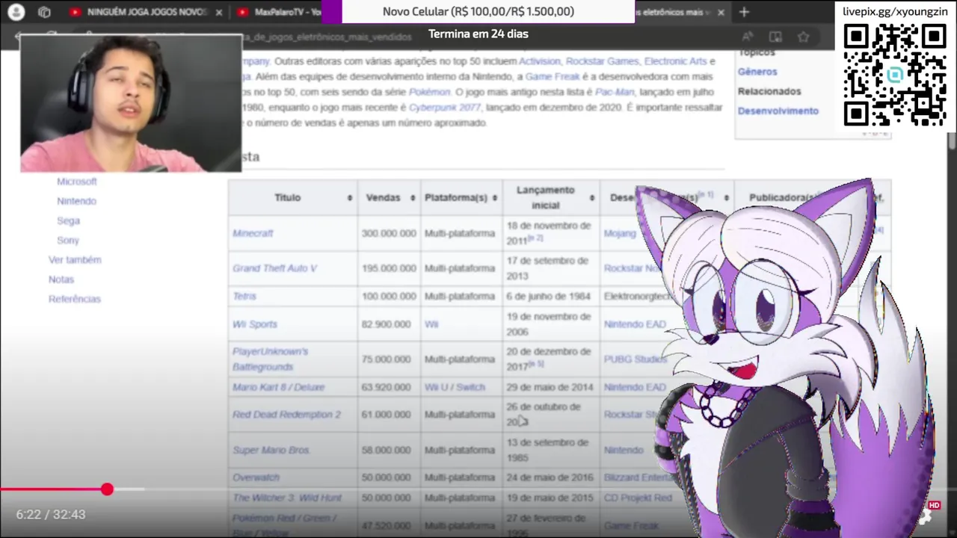The width and height of the screenshot is (957, 538).
Task: Open the PUBG Studios link
Action: (x=635, y=359)
